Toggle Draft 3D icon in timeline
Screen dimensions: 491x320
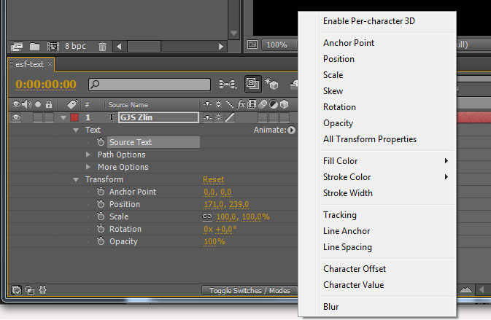coord(271,84)
